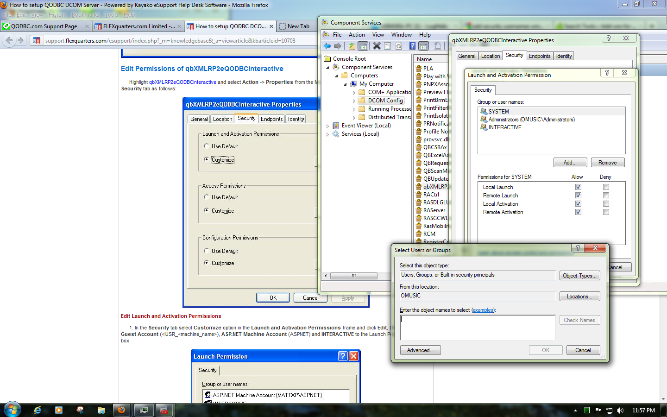Open the Properties toolbar icon
This screenshot has width=667, height=417.
click(x=387, y=46)
